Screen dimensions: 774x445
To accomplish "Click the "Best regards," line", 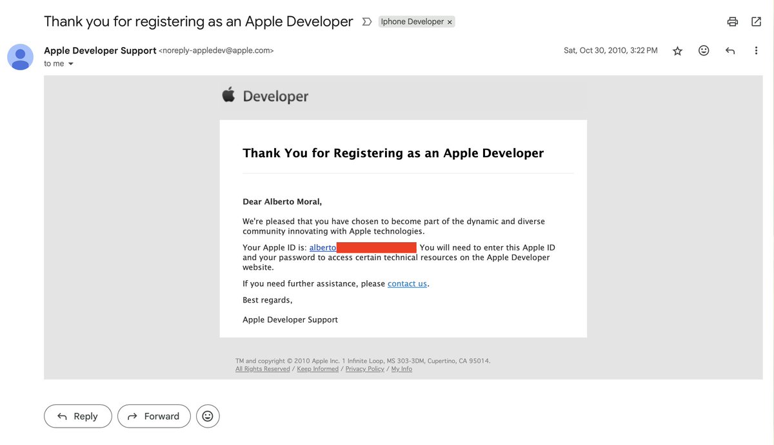I will (x=268, y=300).
